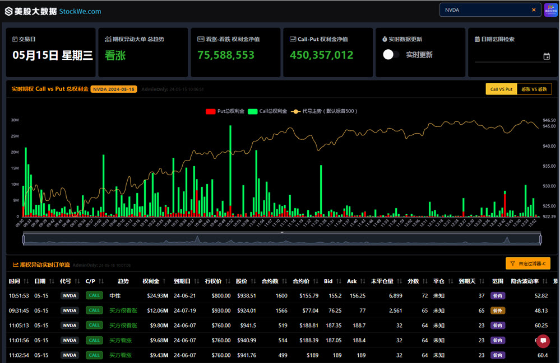Toggle 代号走势 line series in legend
560x363 pixels.
pos(325,111)
